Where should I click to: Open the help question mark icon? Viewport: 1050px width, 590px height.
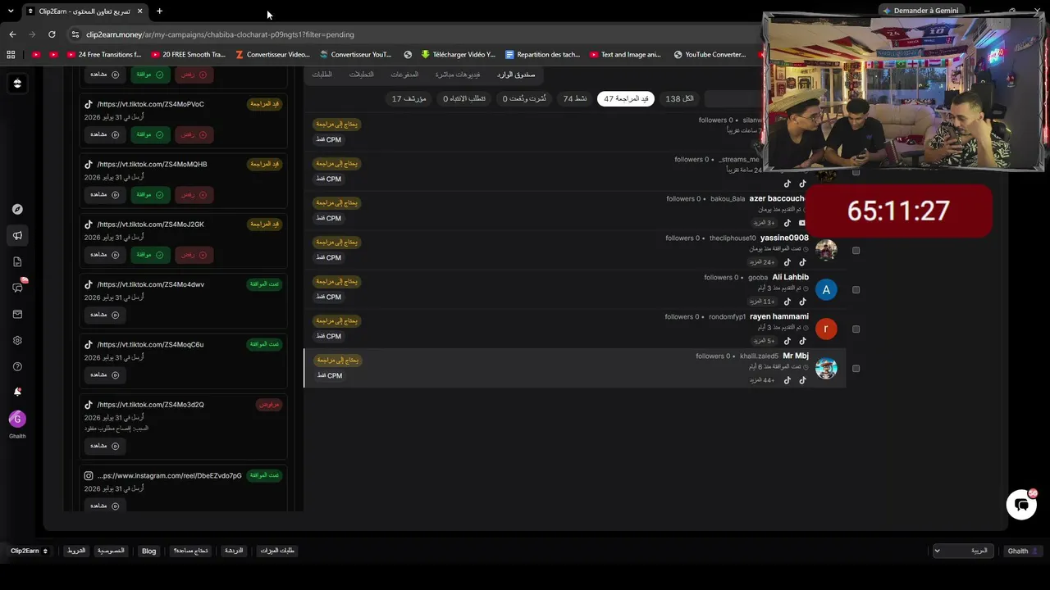pyautogui.click(x=17, y=366)
